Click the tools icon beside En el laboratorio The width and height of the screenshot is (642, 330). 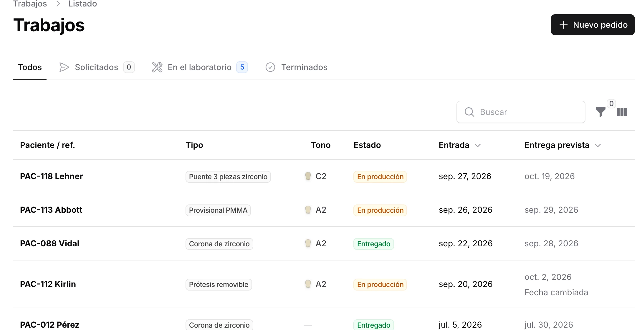157,67
